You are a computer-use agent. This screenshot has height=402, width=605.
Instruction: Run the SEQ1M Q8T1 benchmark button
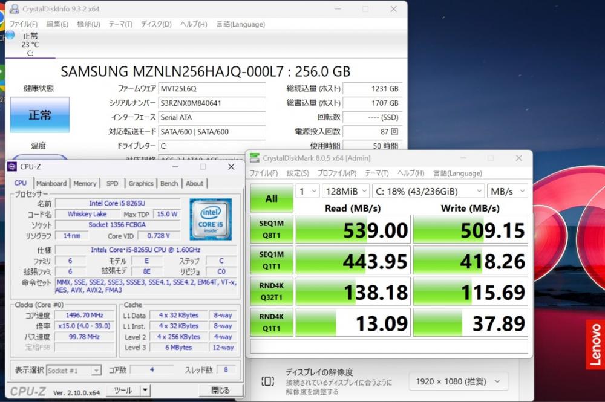point(272,229)
